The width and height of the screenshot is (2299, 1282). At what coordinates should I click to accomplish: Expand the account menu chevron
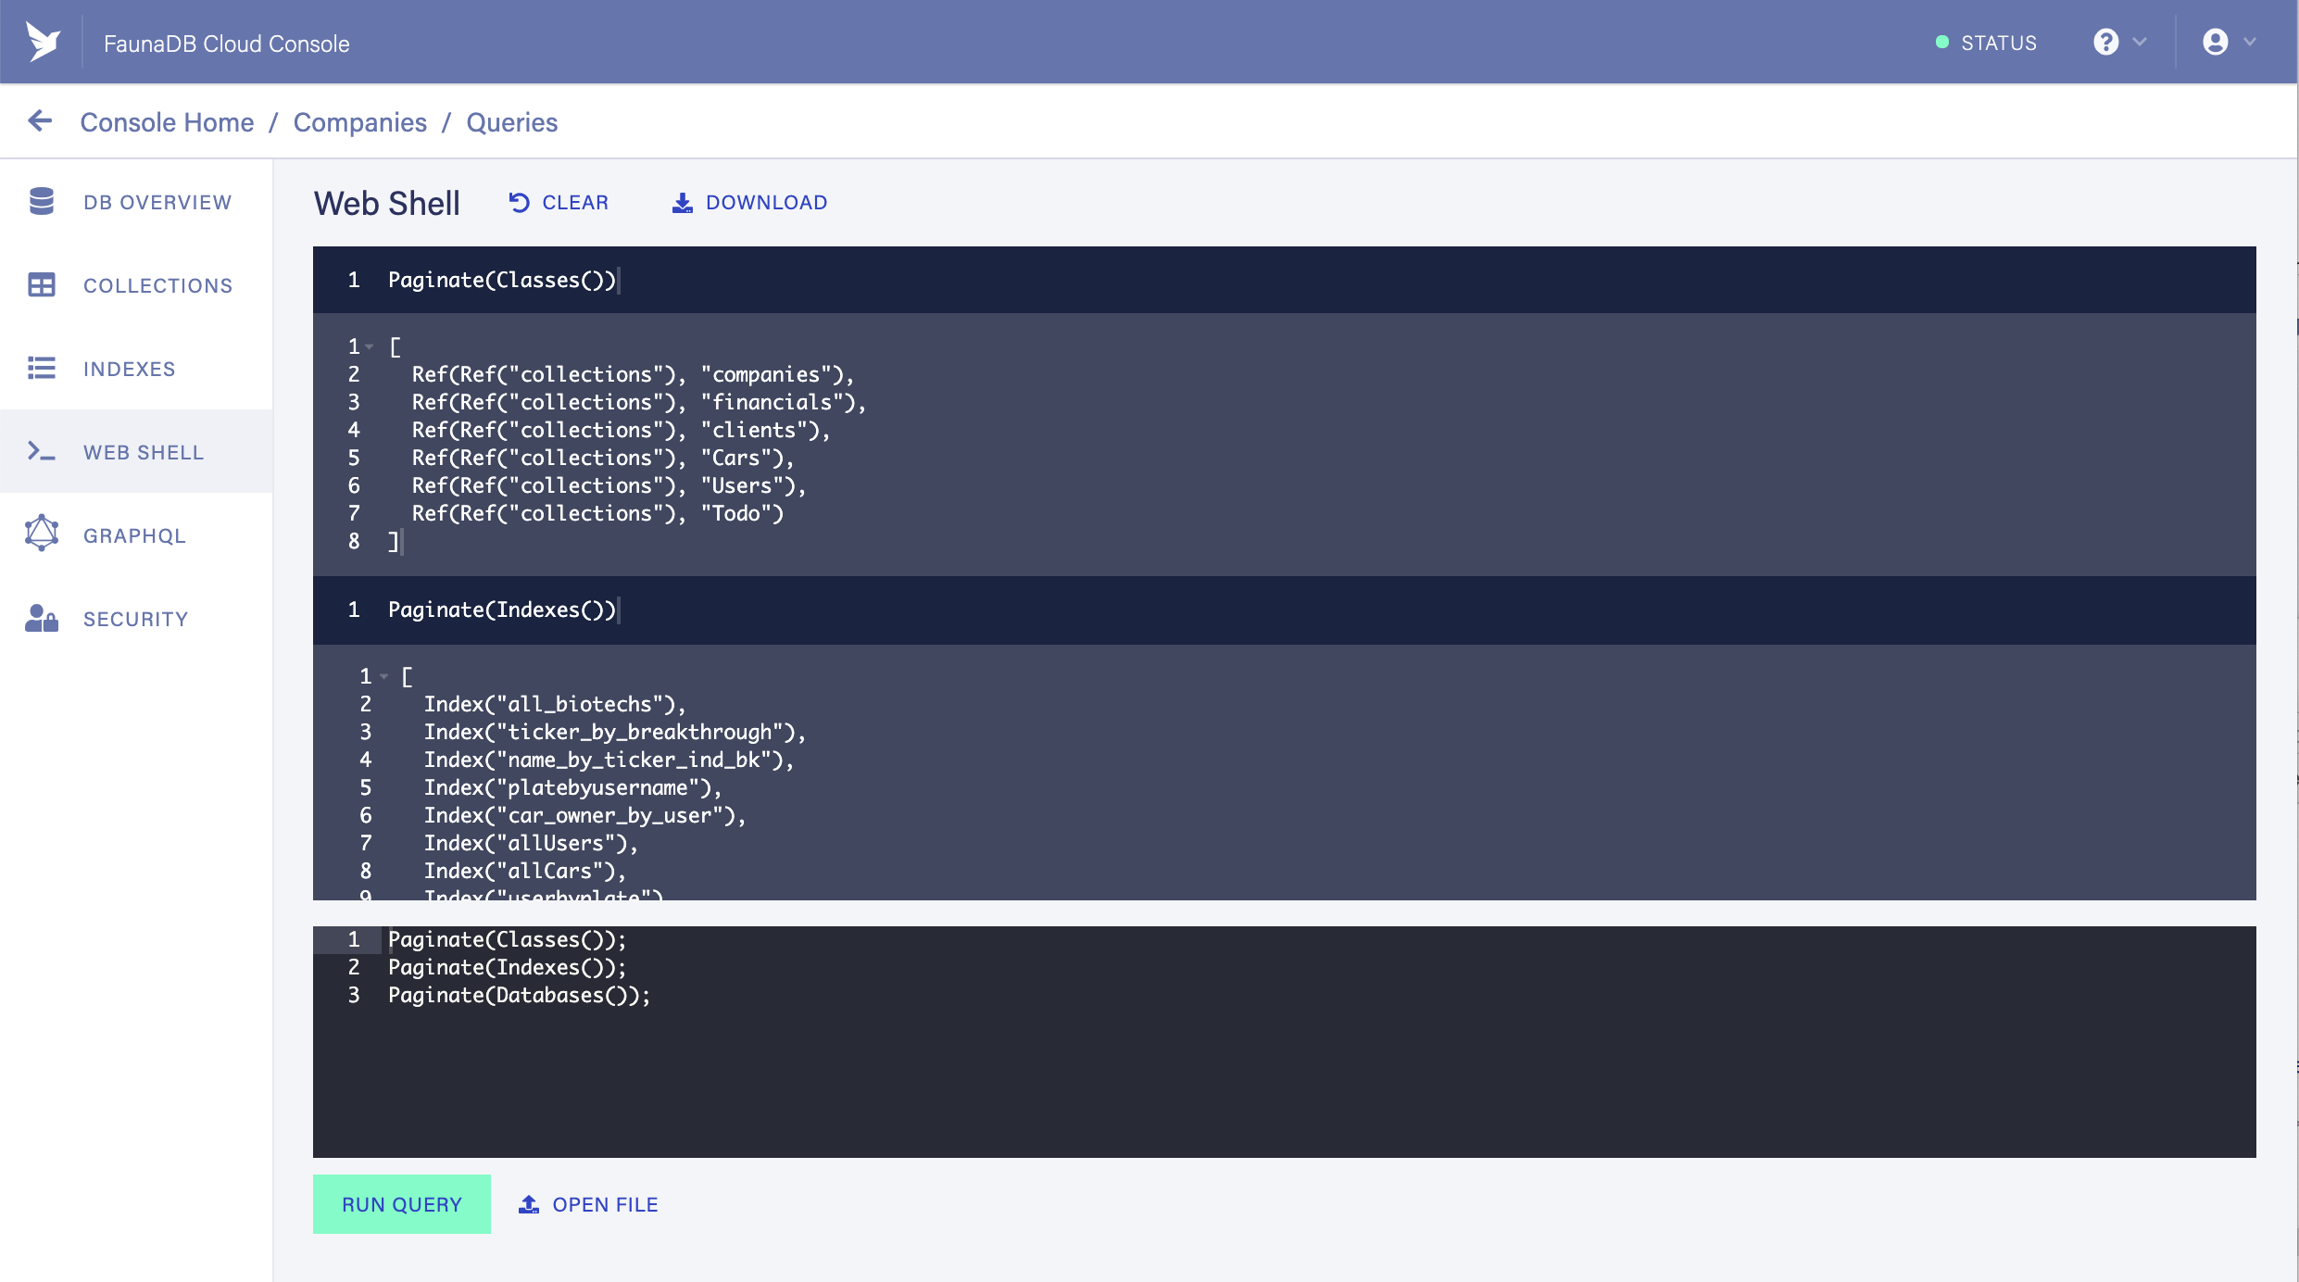(x=2250, y=42)
